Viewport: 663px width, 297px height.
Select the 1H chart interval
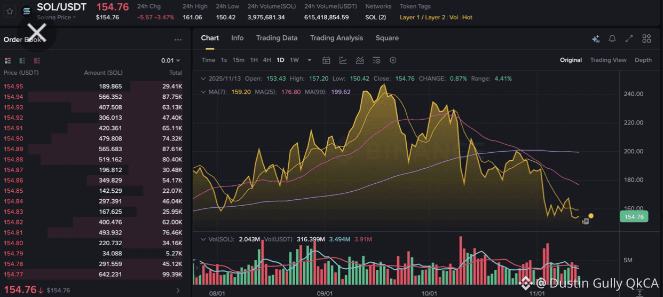pos(254,60)
